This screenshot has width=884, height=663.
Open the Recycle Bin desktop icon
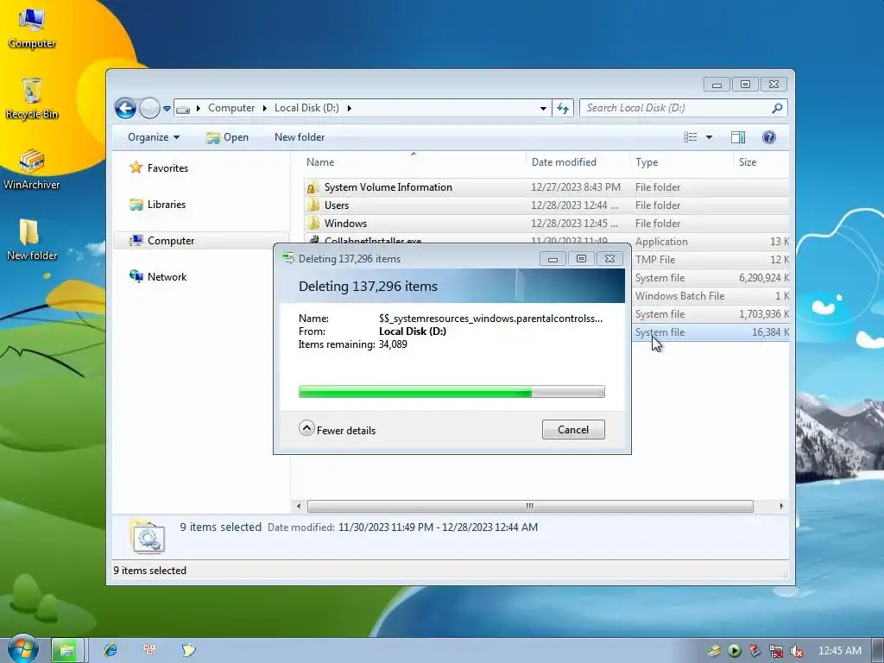(x=32, y=98)
